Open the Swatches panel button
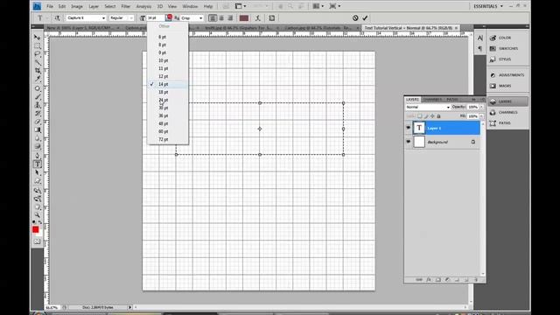Viewport: 560px width, 315px height. tap(508, 49)
